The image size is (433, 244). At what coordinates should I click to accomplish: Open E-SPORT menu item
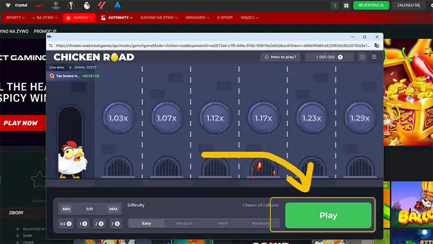click(225, 17)
